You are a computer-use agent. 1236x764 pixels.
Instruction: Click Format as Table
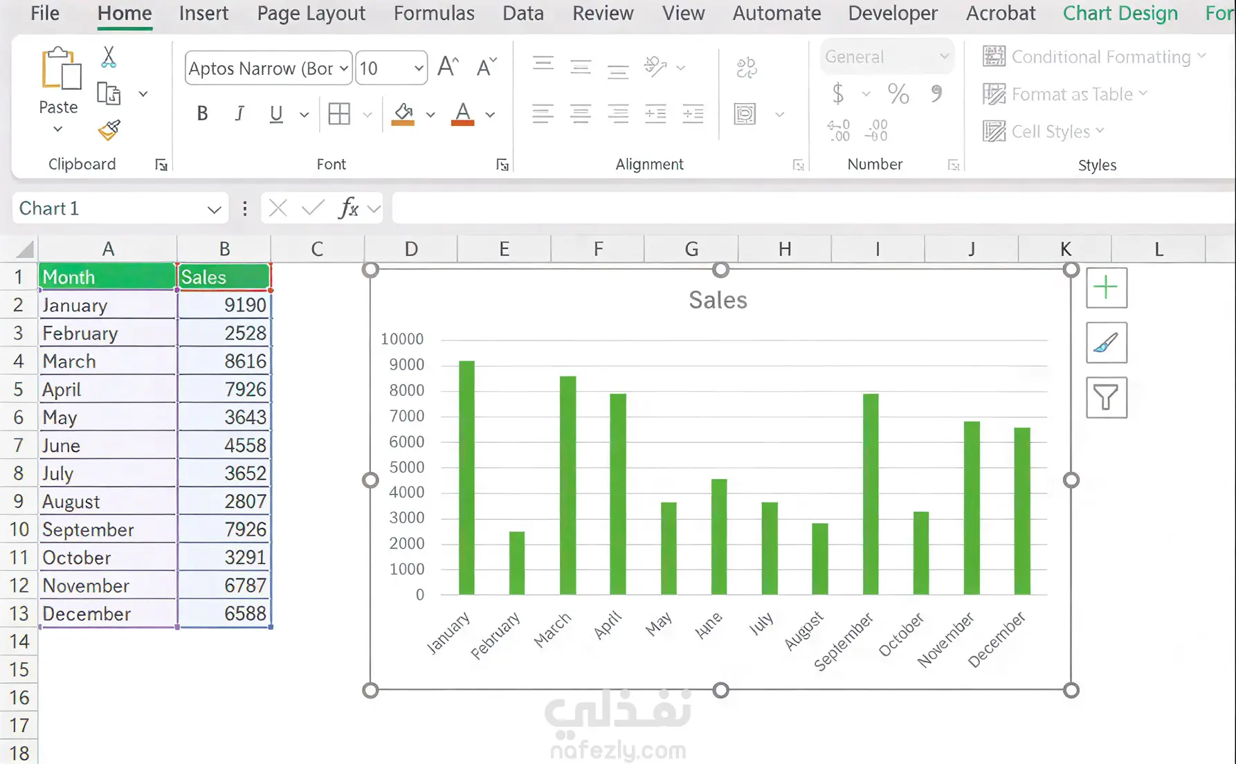pyautogui.click(x=1066, y=94)
